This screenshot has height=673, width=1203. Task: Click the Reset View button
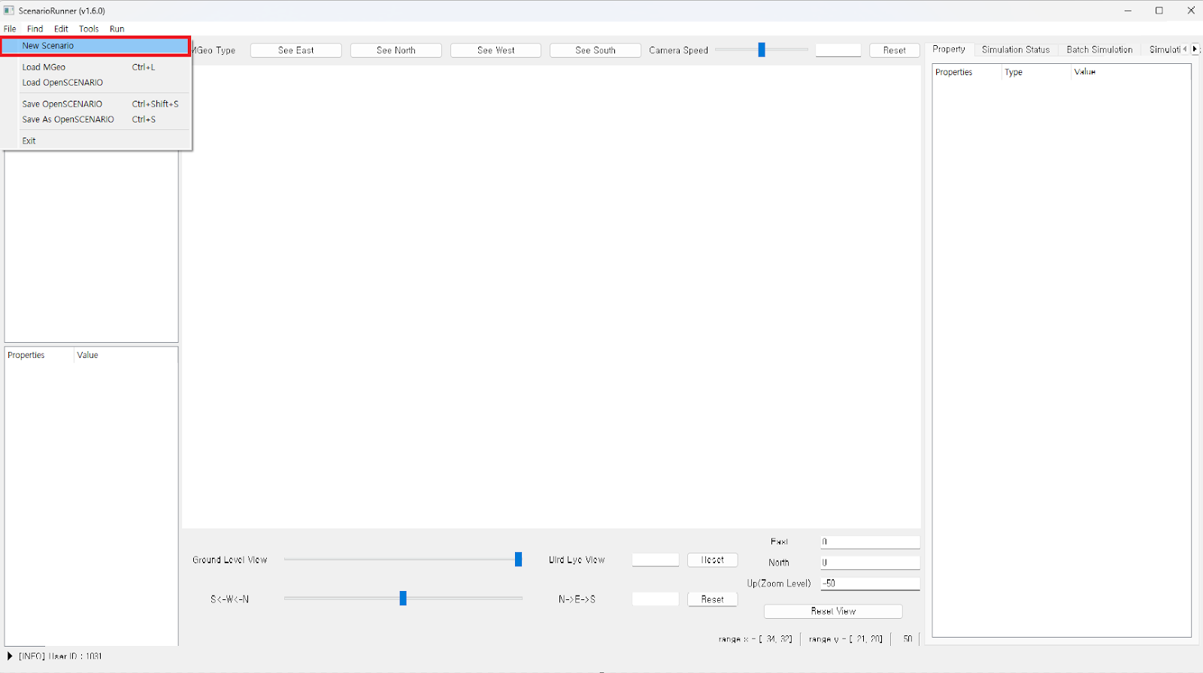click(833, 611)
